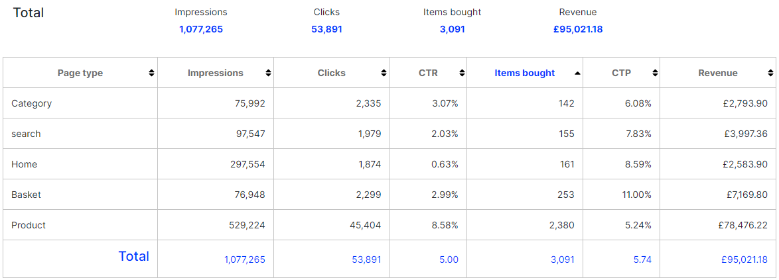Click sort arrows icon beside CTR header
This screenshot has width=779, height=280.
point(461,73)
